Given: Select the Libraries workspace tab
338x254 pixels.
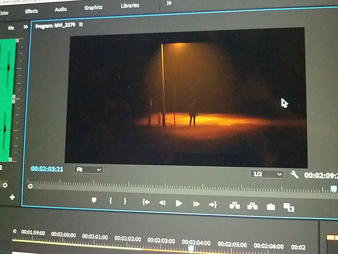Looking at the screenshot, I should point(130,6).
